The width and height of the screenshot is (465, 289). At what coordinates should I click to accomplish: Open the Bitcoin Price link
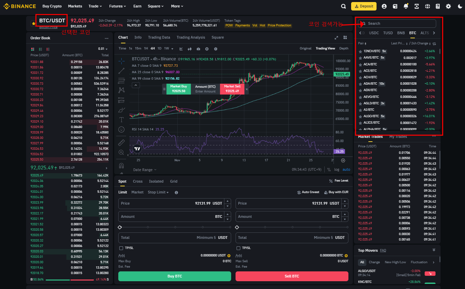tap(48, 27)
